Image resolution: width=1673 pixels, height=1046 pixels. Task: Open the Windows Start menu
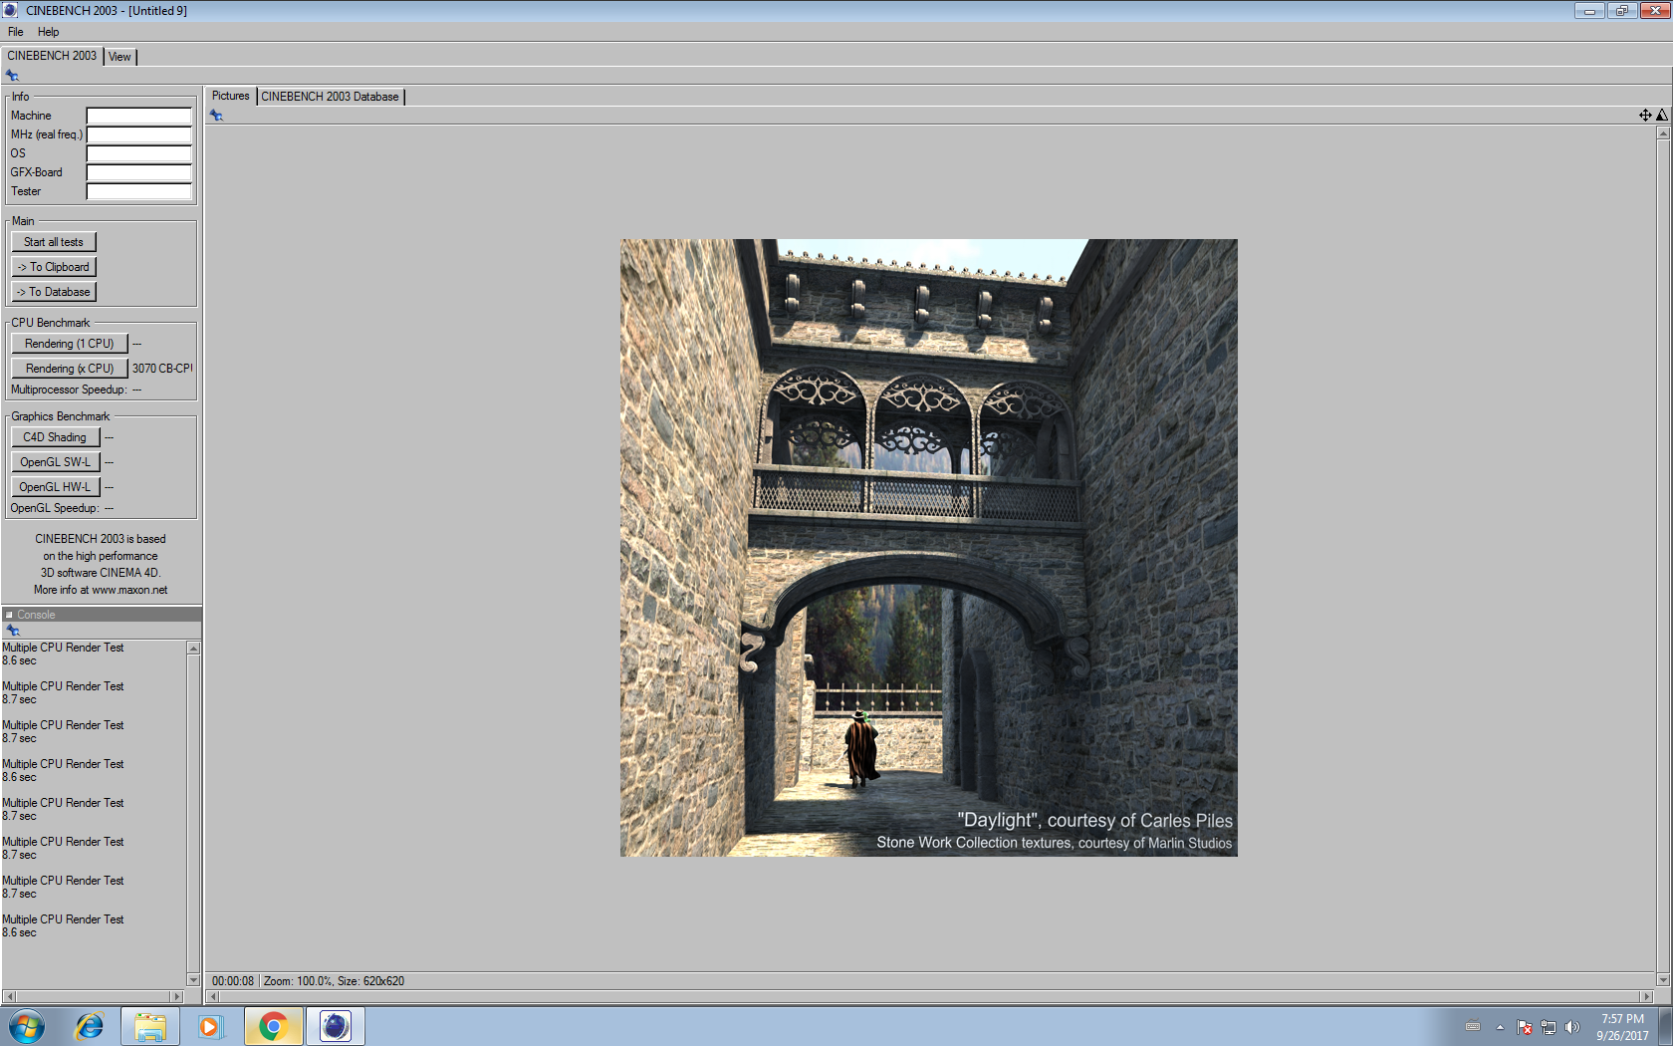click(27, 1026)
